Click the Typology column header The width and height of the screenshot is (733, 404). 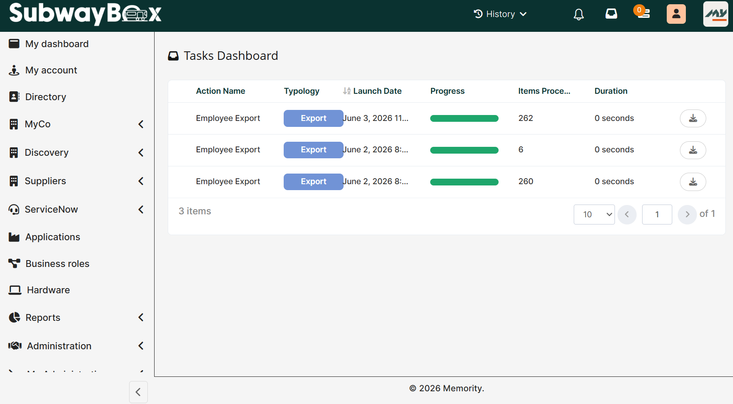pyautogui.click(x=302, y=91)
